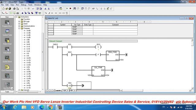This screenshot has height=110, width=196.
Task: Insert a Line Left in the ladder
Action: pyautogui.click(x=52, y=13)
